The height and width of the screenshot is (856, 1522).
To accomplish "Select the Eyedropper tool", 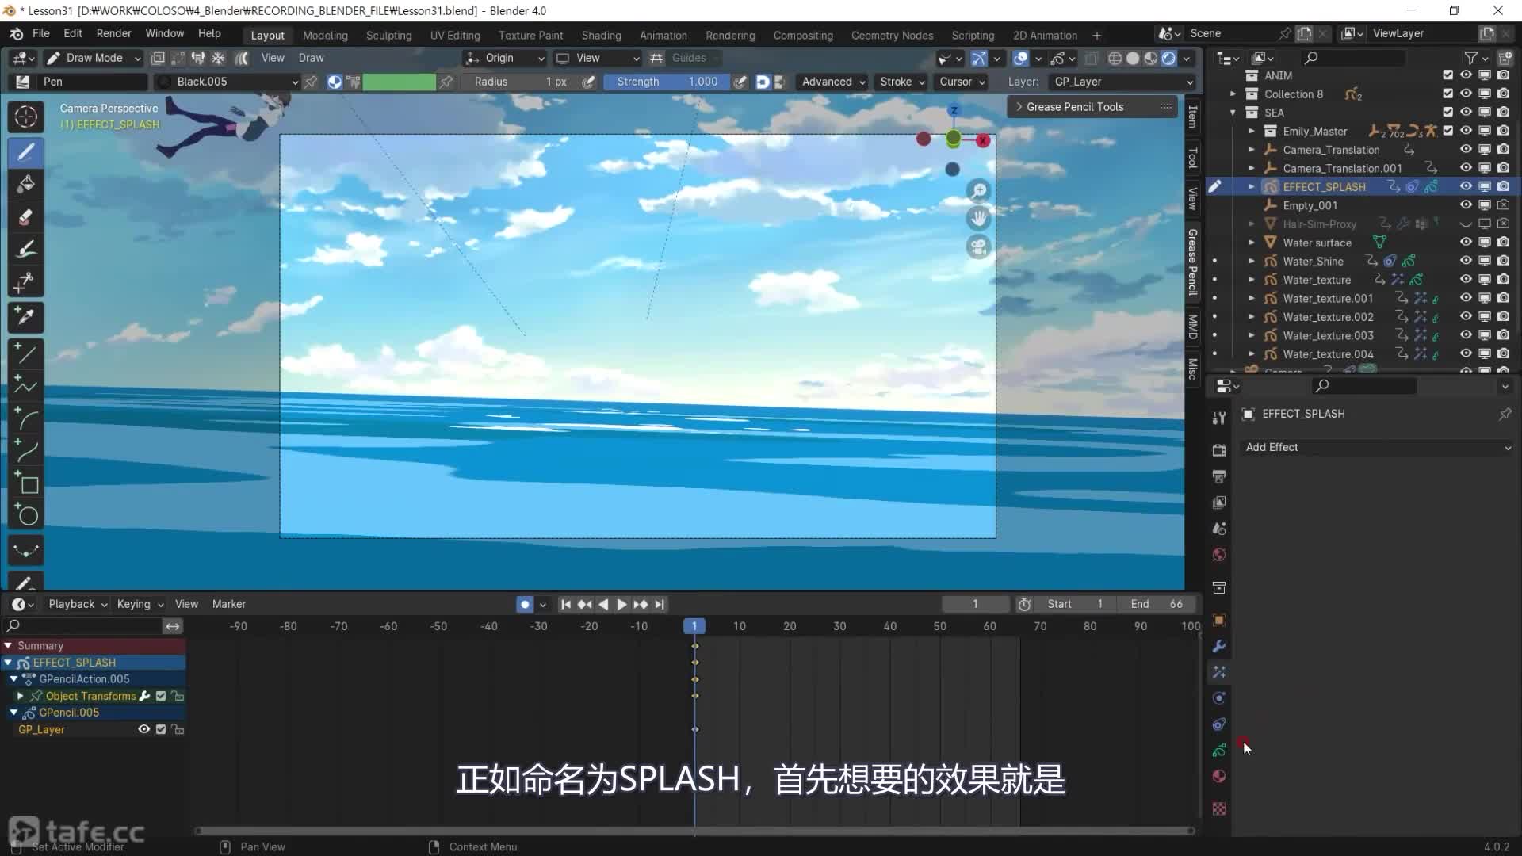I will tap(25, 317).
